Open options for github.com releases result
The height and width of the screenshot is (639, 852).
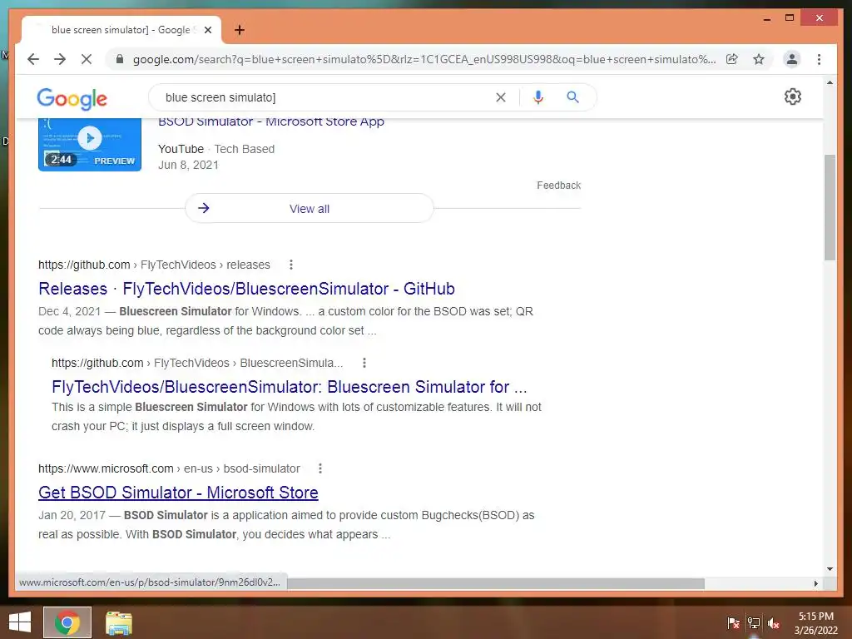point(291,265)
